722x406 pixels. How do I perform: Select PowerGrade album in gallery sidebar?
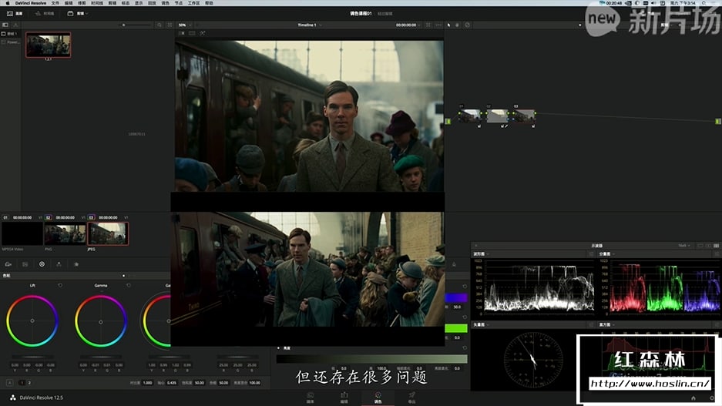pyautogui.click(x=10, y=42)
